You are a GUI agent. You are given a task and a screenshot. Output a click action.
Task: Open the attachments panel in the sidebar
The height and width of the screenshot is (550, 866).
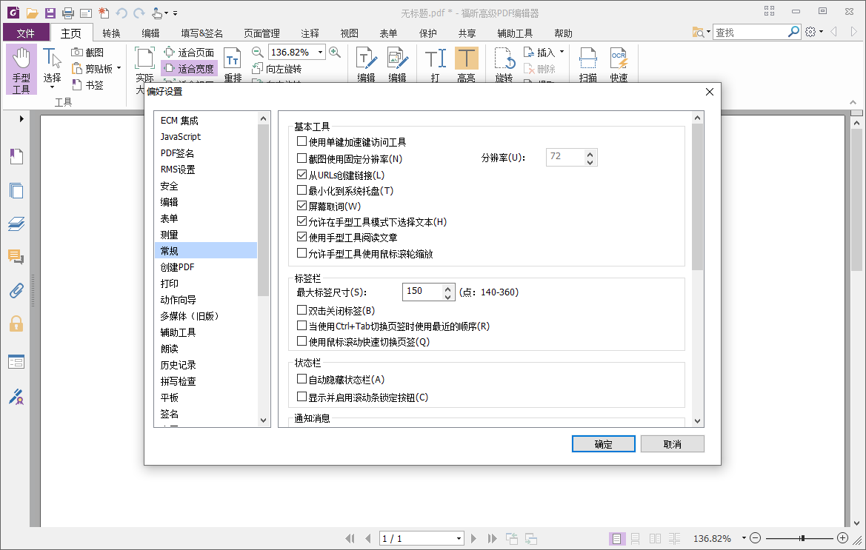(x=16, y=290)
